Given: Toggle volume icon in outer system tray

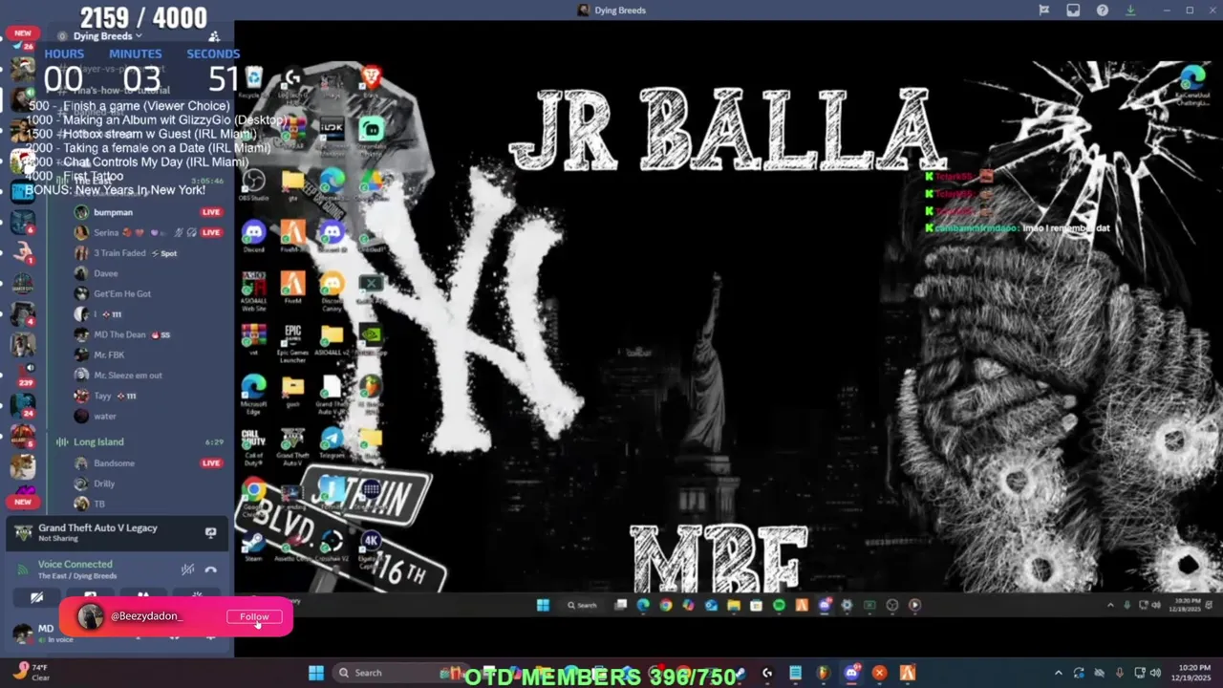Looking at the screenshot, I should click(1155, 673).
